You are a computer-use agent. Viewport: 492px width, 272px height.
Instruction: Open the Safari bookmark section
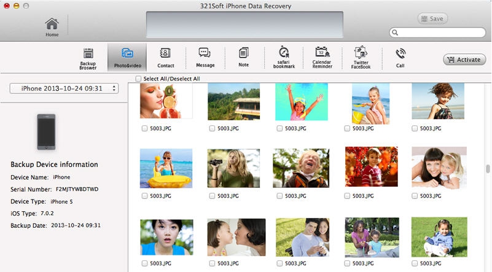point(284,57)
